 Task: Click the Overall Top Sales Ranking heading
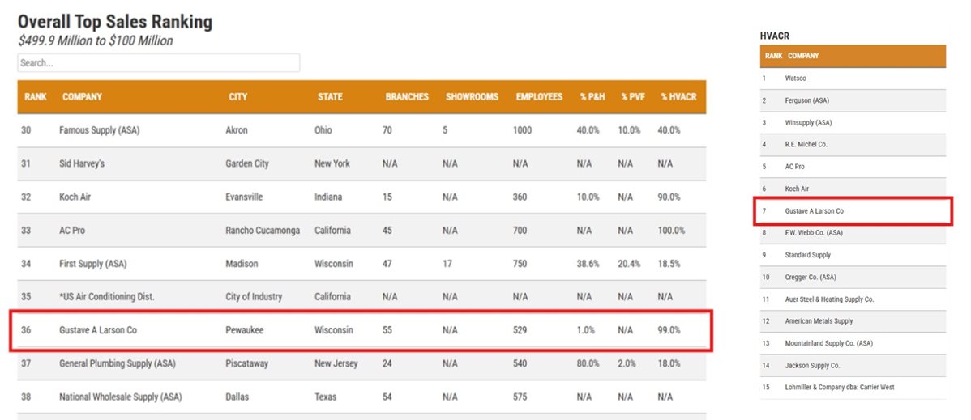[x=115, y=23]
